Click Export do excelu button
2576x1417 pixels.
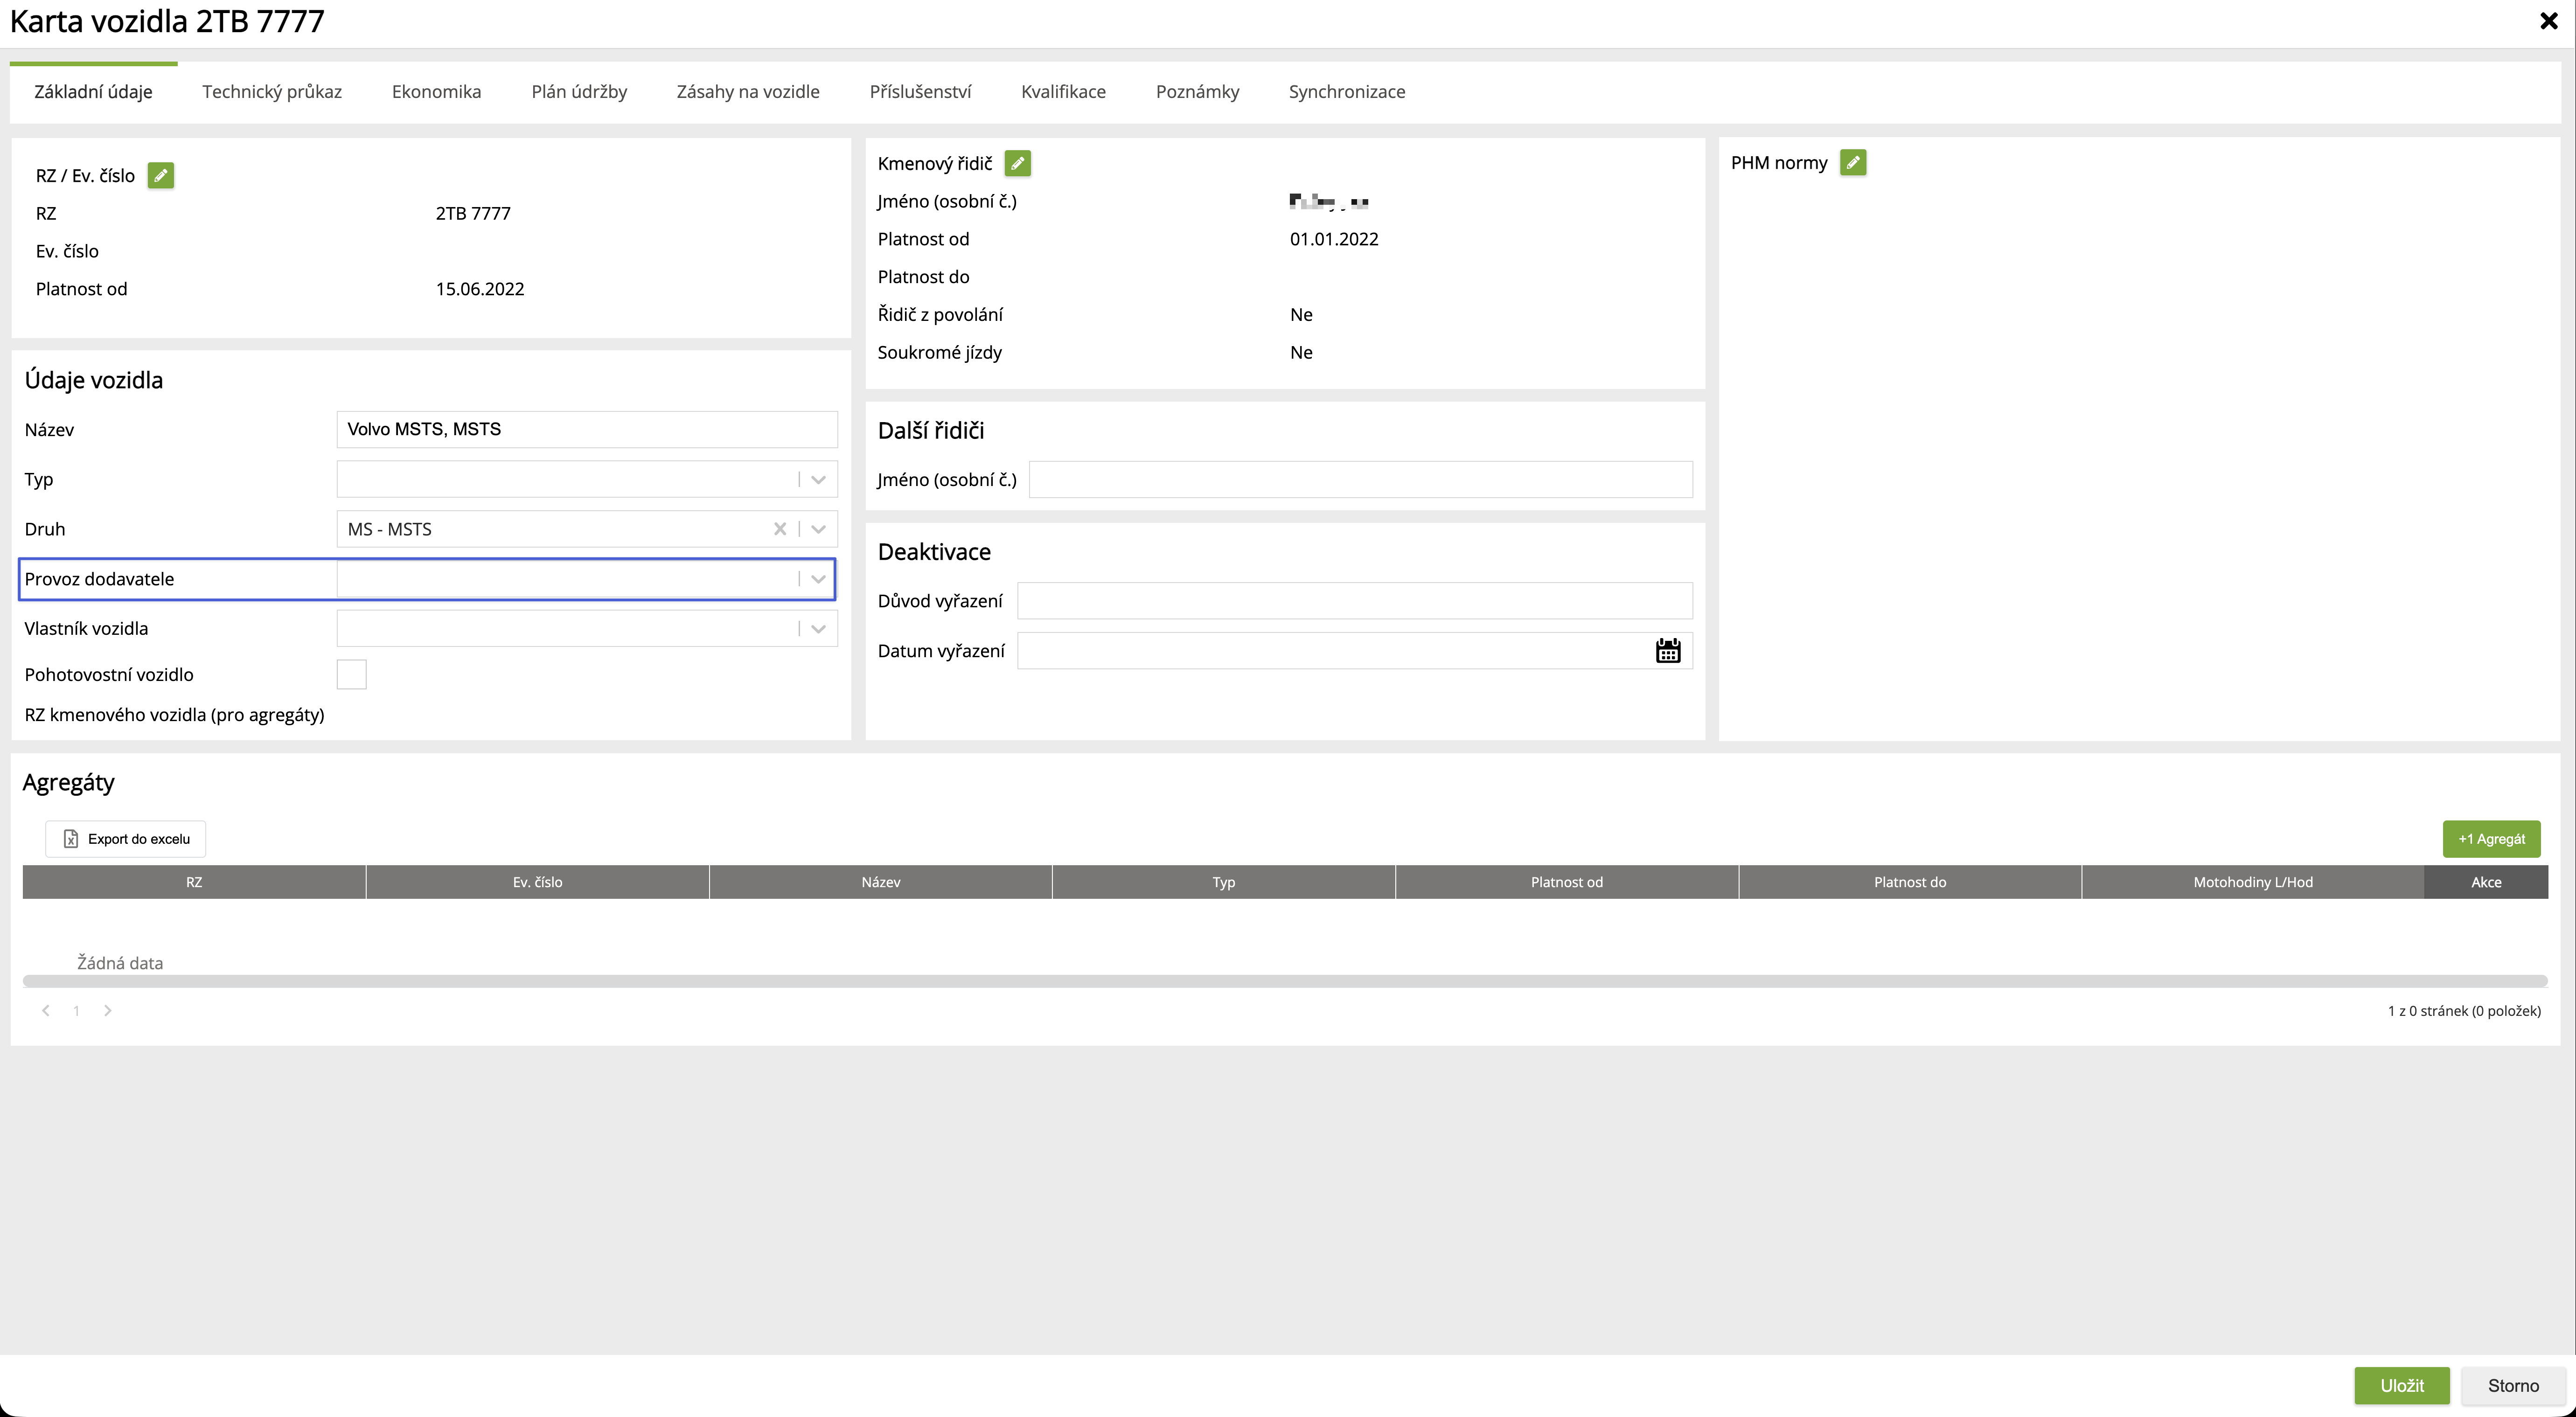pyautogui.click(x=126, y=839)
